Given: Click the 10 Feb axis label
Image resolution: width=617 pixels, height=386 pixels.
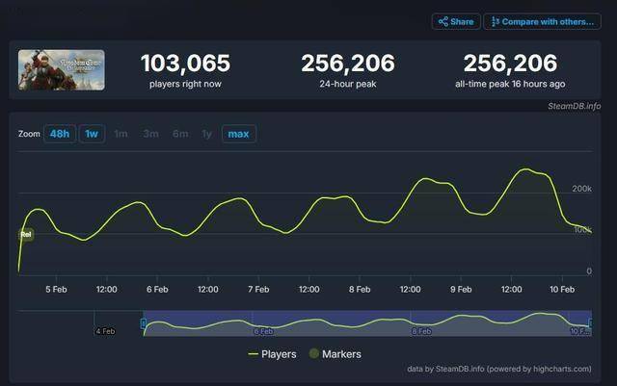Looking at the screenshot, I should coord(562,290).
